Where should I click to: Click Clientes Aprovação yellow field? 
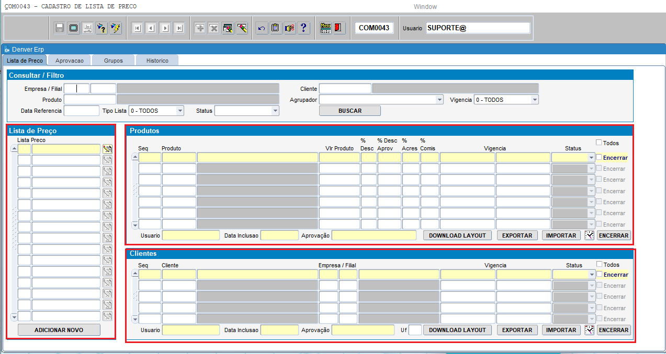click(x=363, y=330)
